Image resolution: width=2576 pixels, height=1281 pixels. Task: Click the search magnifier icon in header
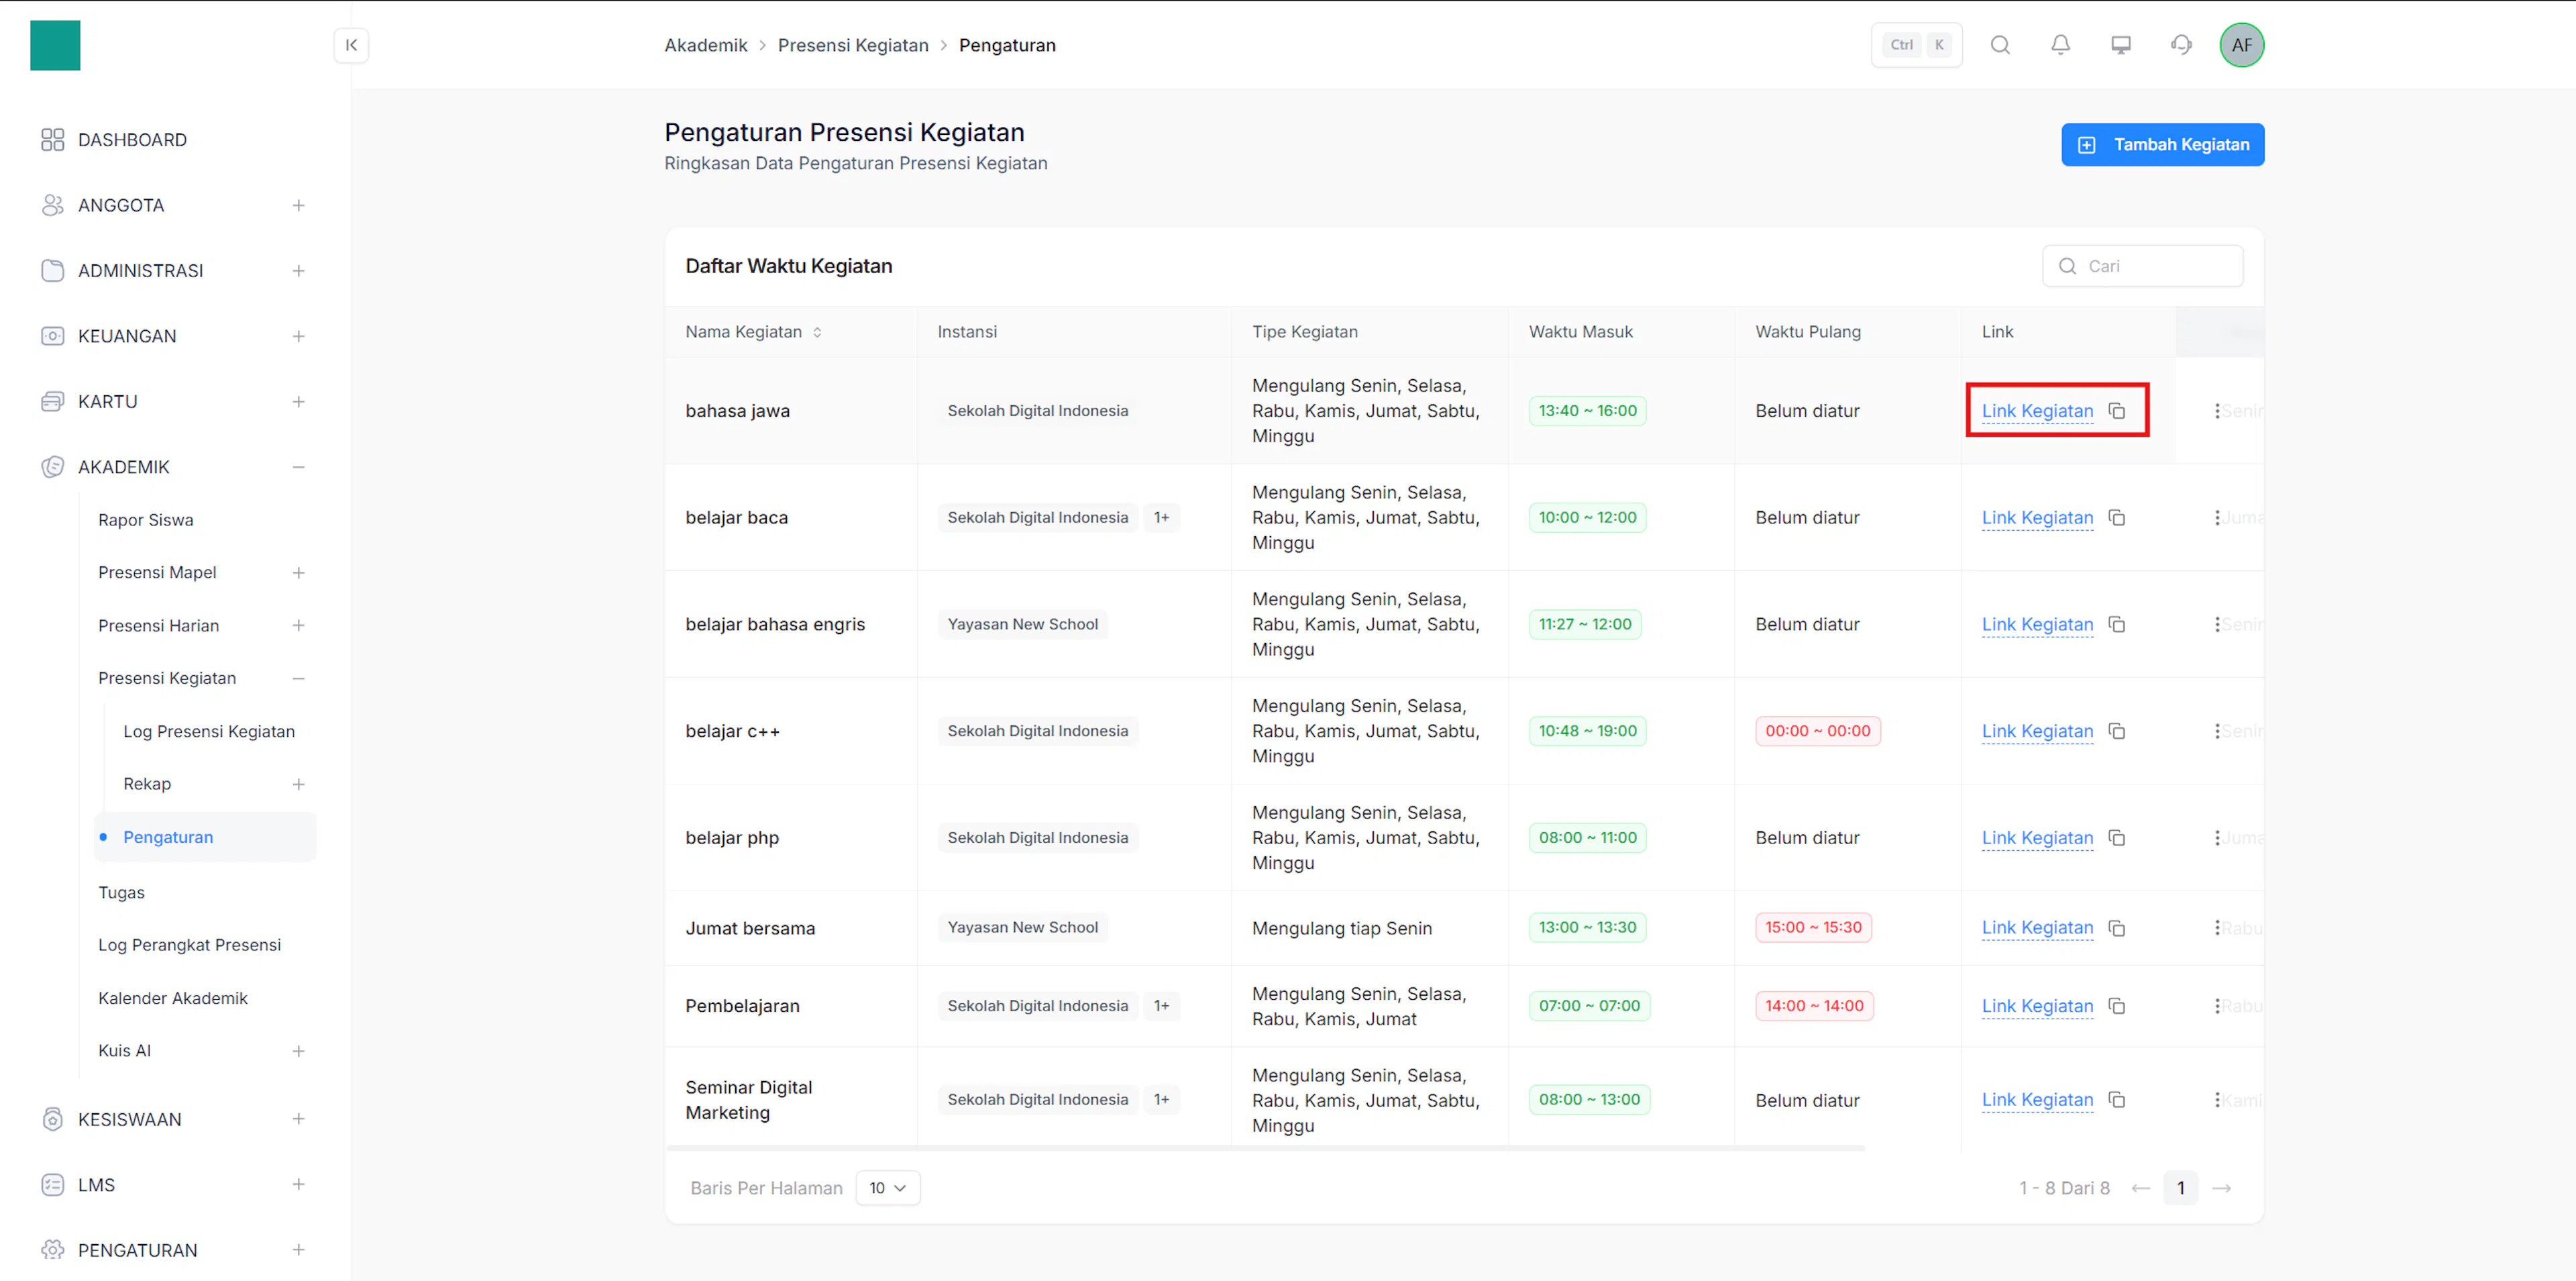click(2000, 45)
